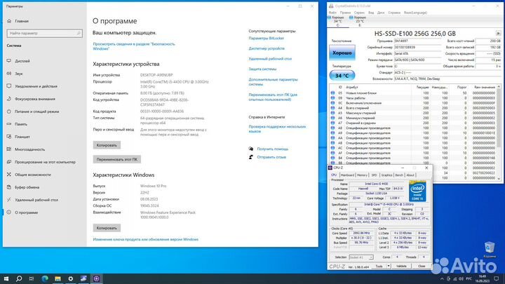The image size is (505, 284).
Task: Open Файл menu in CrystalDiskInfo
Action: coord(332,13)
